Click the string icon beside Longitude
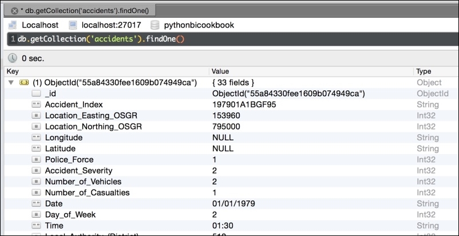The image size is (459, 236). coord(37,137)
